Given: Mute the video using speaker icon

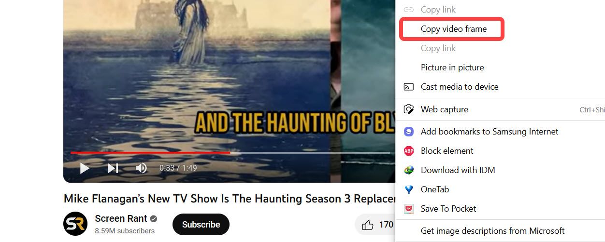Looking at the screenshot, I should pos(141,168).
